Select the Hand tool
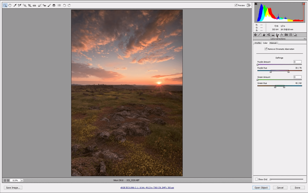 (10, 5)
